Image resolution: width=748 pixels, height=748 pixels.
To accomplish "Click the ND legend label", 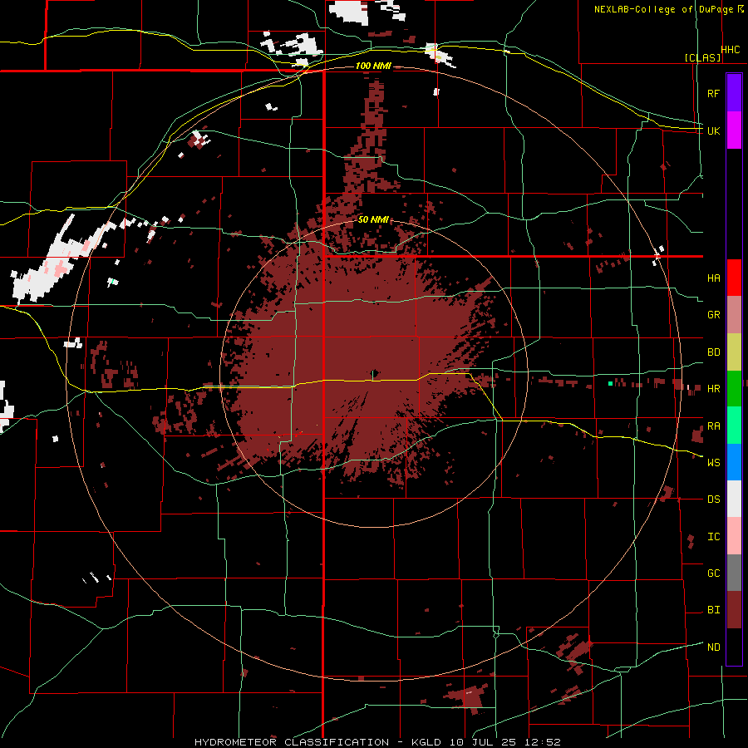I will (x=713, y=647).
